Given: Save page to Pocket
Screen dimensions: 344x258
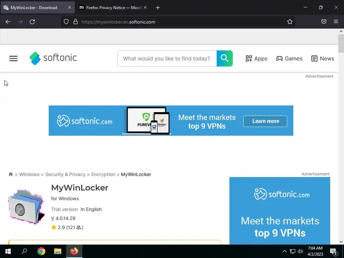Looking at the screenshot, I should [x=324, y=21].
